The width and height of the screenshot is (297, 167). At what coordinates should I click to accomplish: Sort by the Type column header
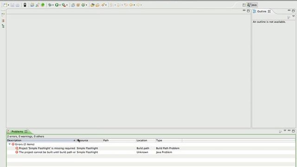169,140
